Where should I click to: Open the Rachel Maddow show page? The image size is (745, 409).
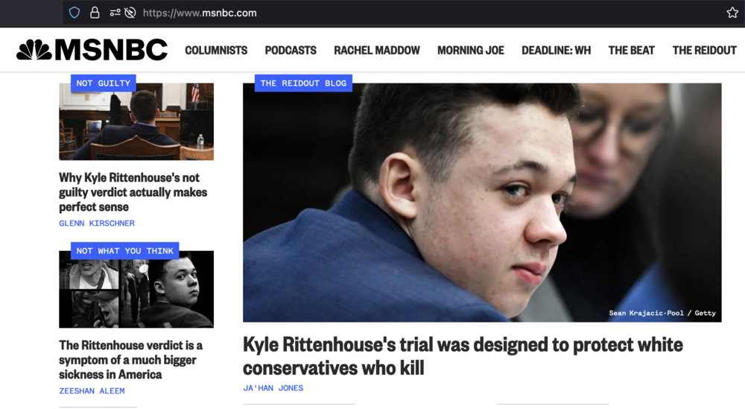point(377,51)
